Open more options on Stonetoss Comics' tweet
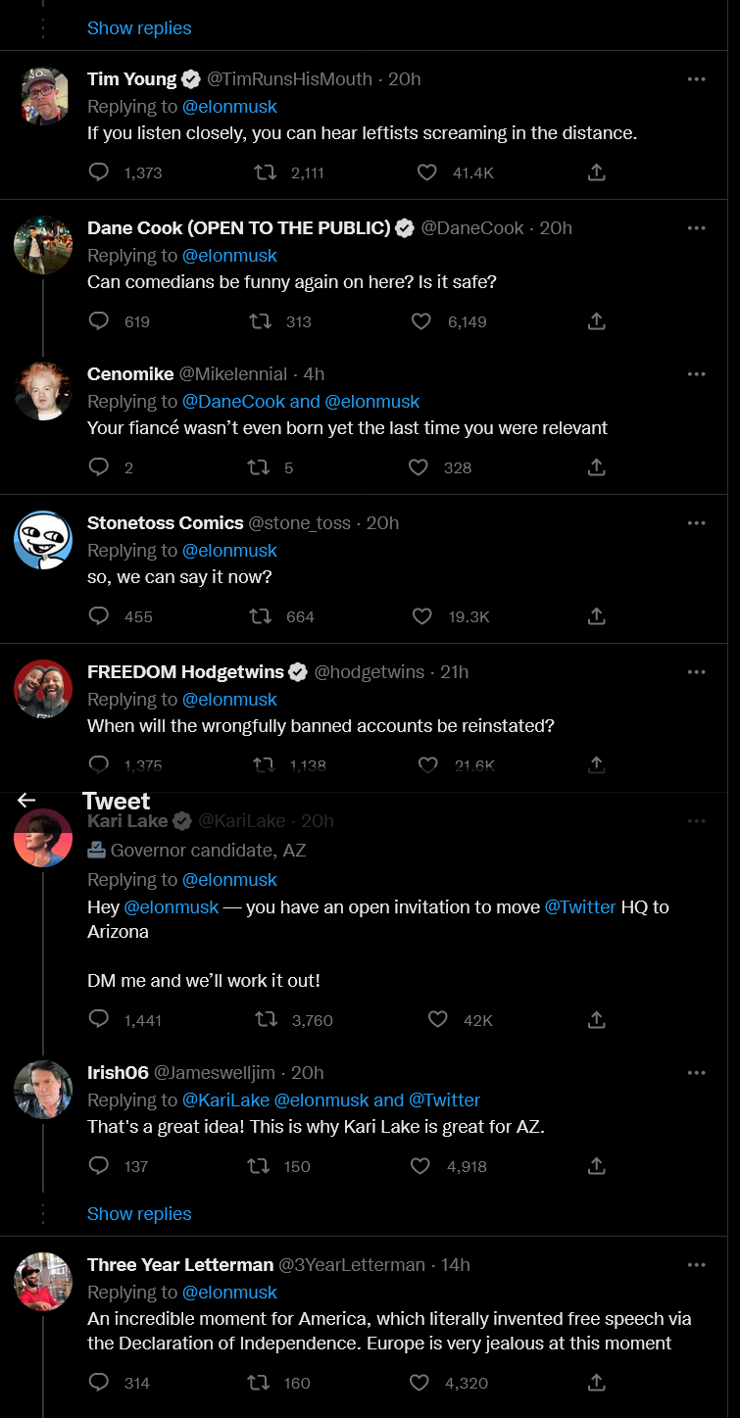 [696, 522]
